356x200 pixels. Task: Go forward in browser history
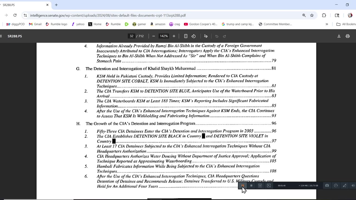pos(6,15)
